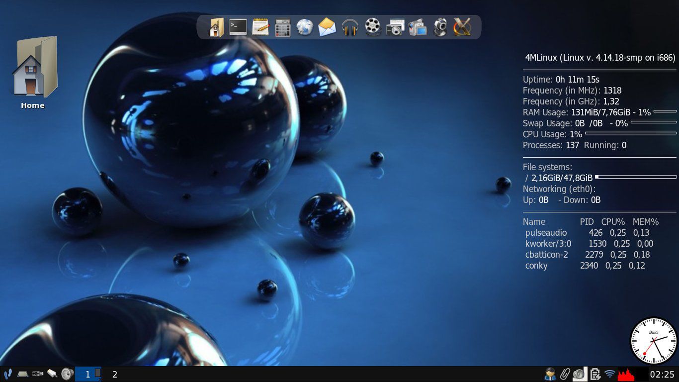
Task: Switch to workspace 2
Action: (x=115, y=374)
